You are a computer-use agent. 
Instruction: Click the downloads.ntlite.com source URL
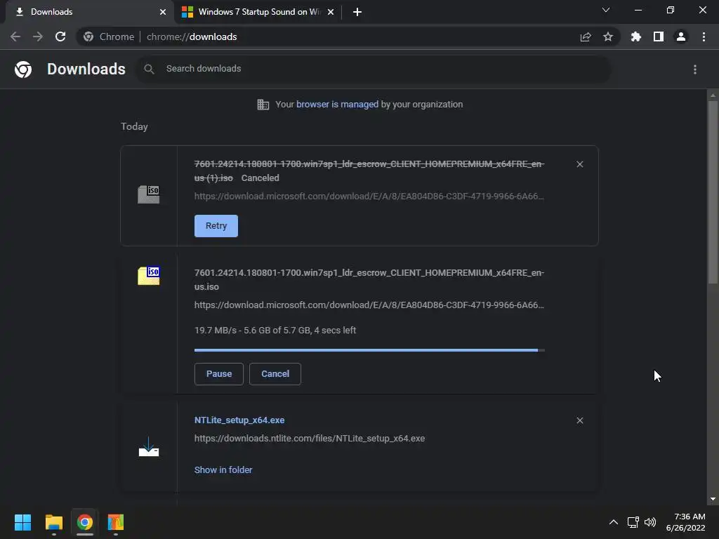pos(310,439)
